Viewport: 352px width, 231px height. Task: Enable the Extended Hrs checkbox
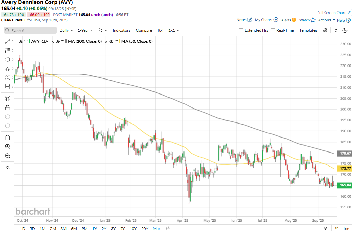tap(241, 30)
